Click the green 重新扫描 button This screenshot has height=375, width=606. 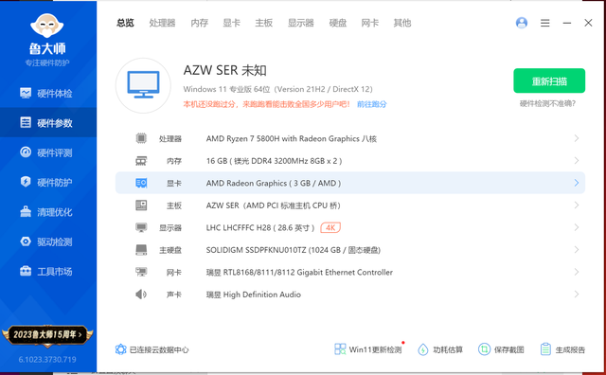tap(549, 80)
